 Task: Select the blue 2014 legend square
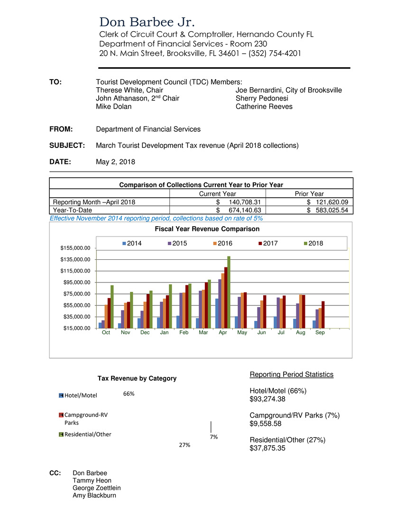124,243
